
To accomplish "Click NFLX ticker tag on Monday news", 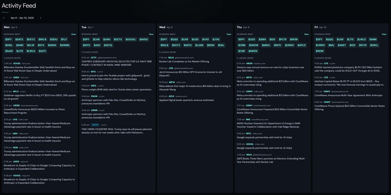I will point(16,92).
